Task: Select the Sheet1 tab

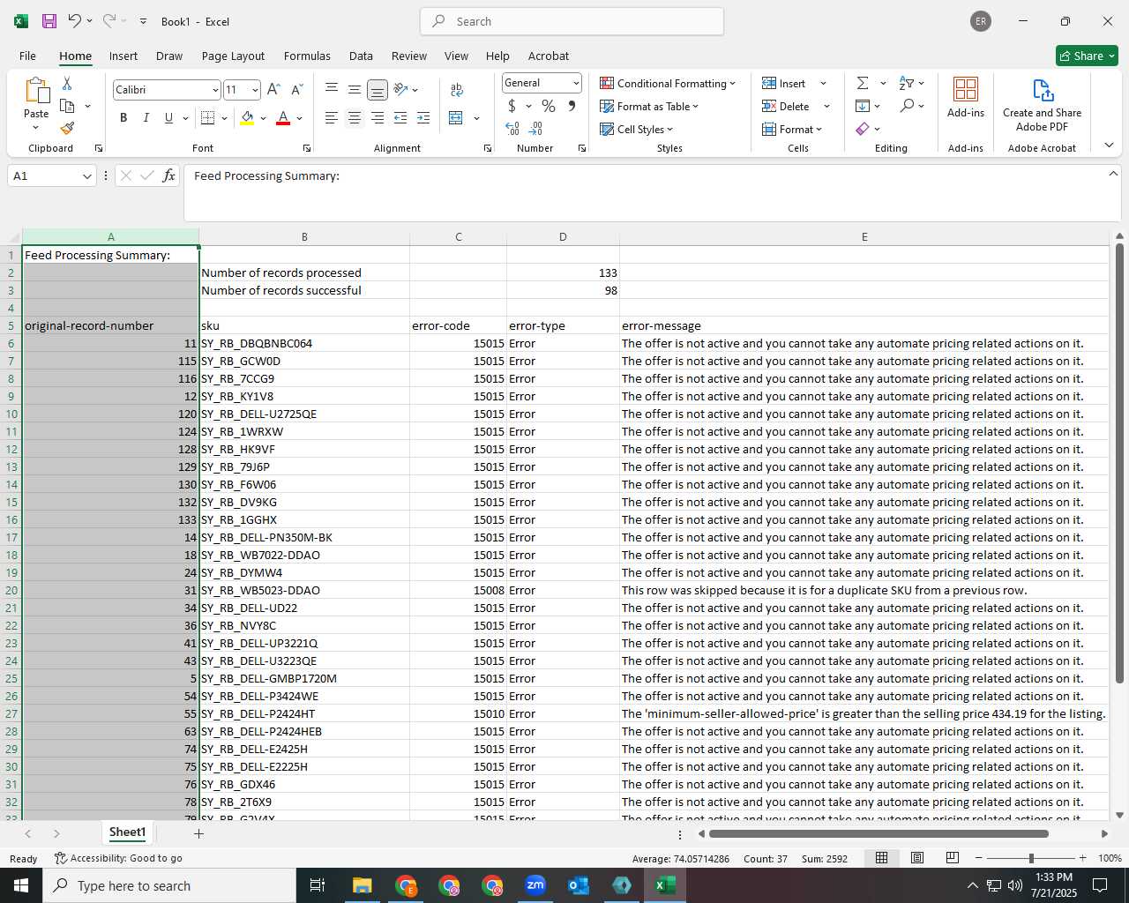Action: tap(127, 832)
